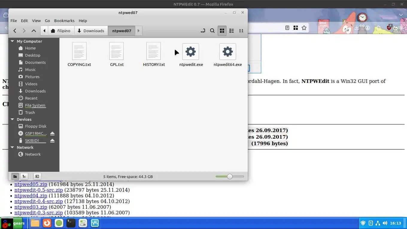The image size is (407, 229).
Task: Collapse the Network section header
Action: [12, 147]
